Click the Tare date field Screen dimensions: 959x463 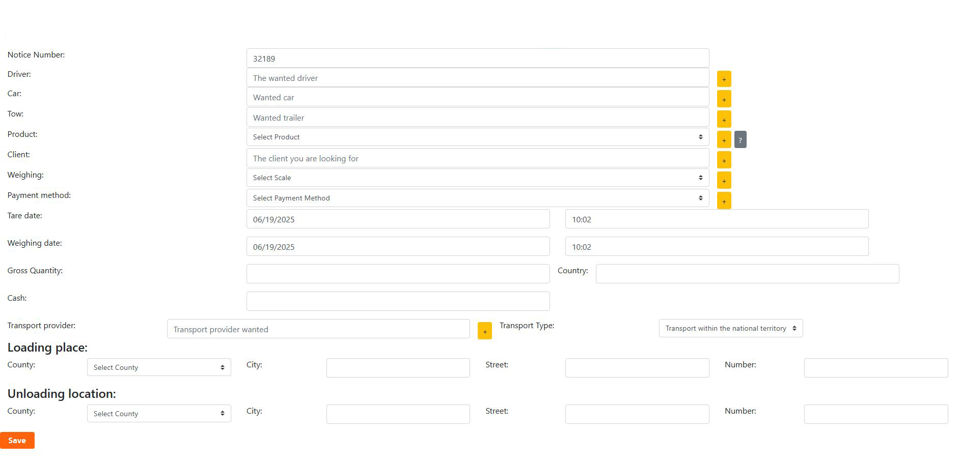(398, 219)
